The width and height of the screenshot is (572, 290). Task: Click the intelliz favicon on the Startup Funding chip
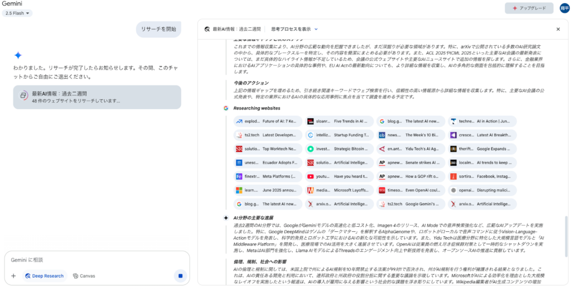click(311, 135)
